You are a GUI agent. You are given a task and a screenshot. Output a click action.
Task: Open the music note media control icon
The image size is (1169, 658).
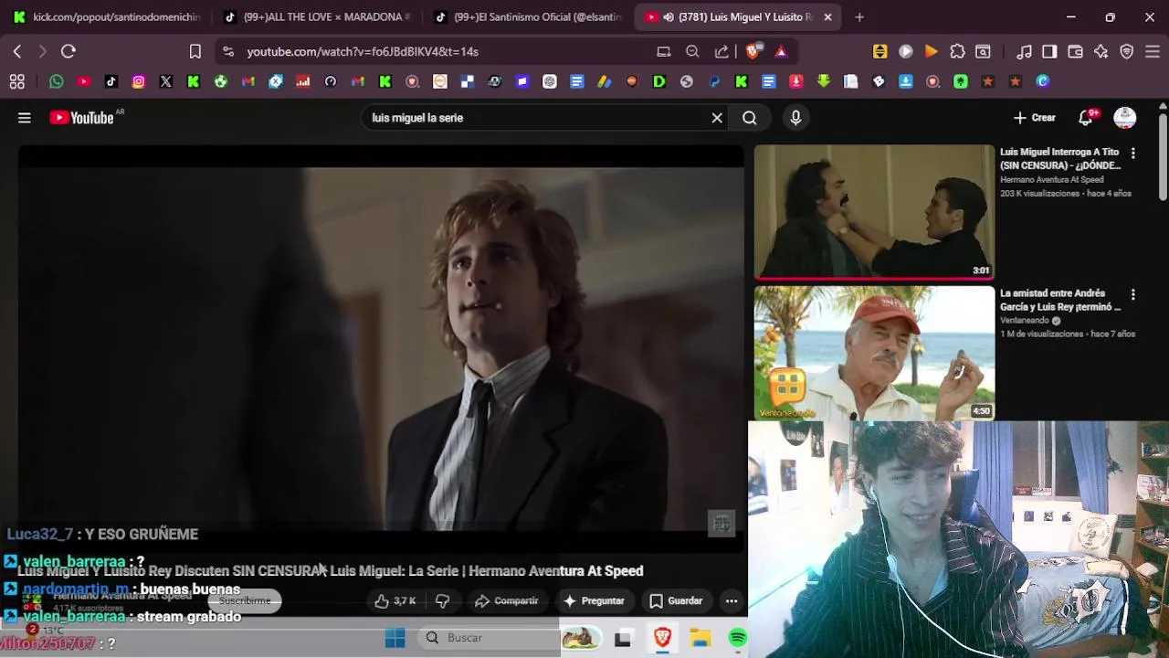(1024, 52)
